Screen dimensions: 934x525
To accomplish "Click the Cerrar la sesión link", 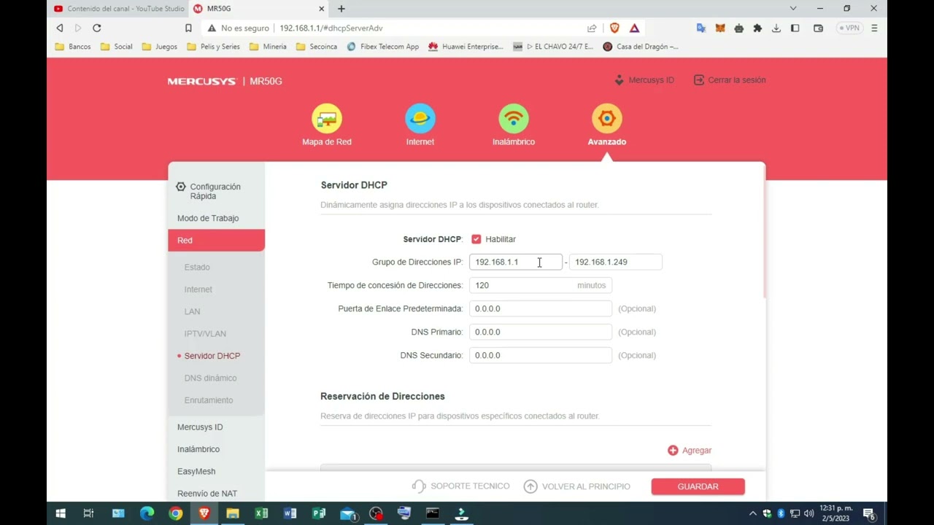I will 730,80.
